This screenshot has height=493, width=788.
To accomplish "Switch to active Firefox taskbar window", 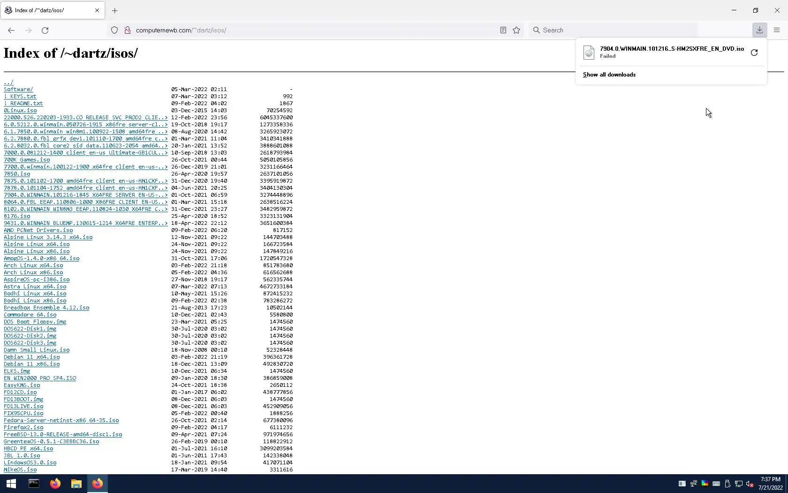I will point(98,484).
